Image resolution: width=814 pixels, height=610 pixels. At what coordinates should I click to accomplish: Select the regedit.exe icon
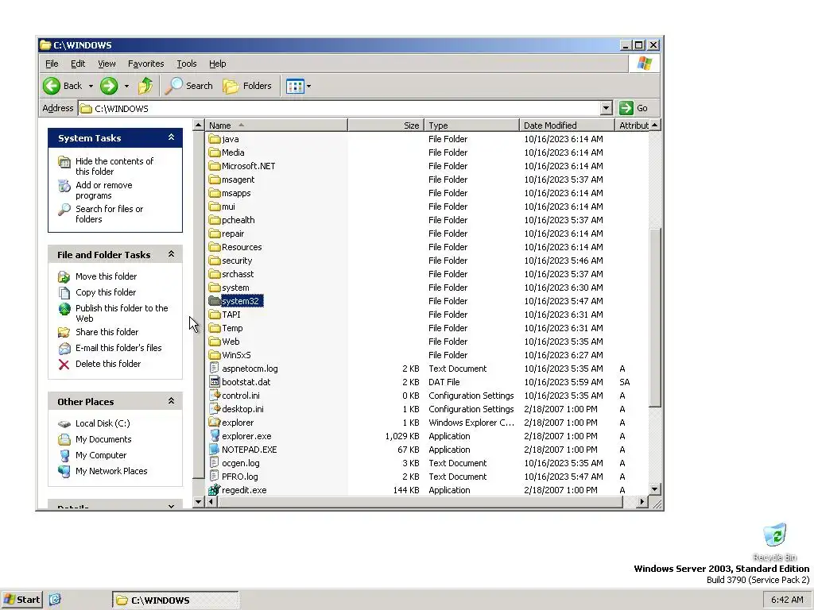(x=215, y=489)
